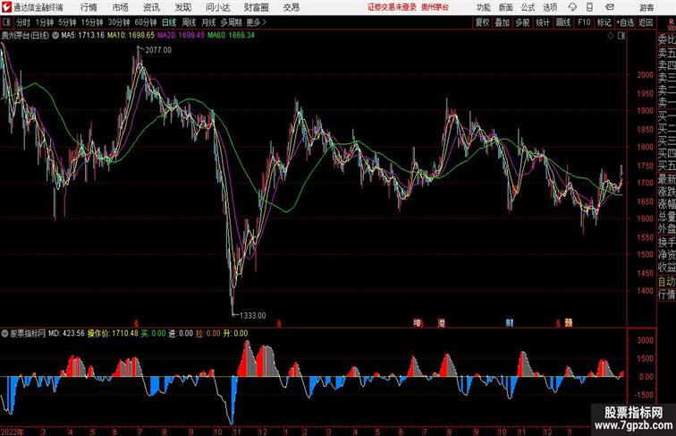
Task: Click the 贵州茅台(日线) chart title
Action: pyautogui.click(x=25, y=36)
